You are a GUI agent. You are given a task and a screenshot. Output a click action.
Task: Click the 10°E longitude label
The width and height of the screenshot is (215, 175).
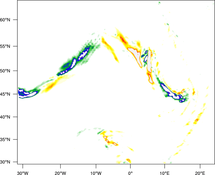click(x=164, y=173)
